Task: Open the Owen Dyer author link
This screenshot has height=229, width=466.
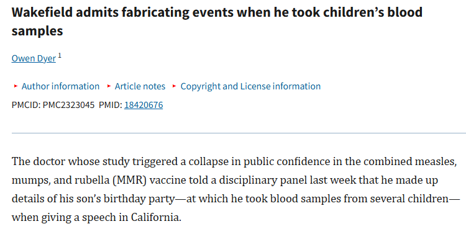Action: [x=34, y=58]
